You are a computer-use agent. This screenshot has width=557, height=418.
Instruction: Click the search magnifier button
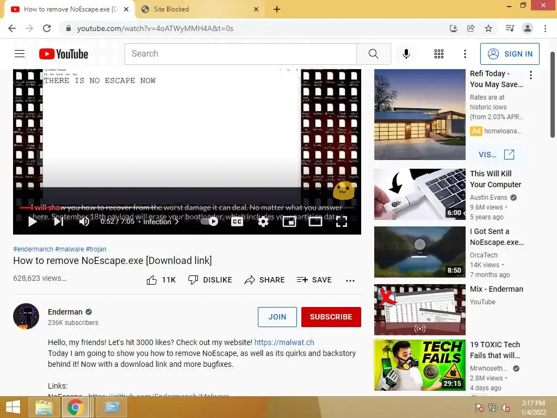tap(374, 54)
